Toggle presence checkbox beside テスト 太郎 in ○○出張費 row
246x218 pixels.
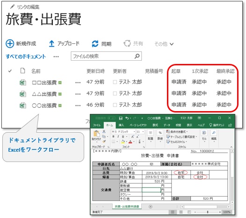(x=115, y=105)
